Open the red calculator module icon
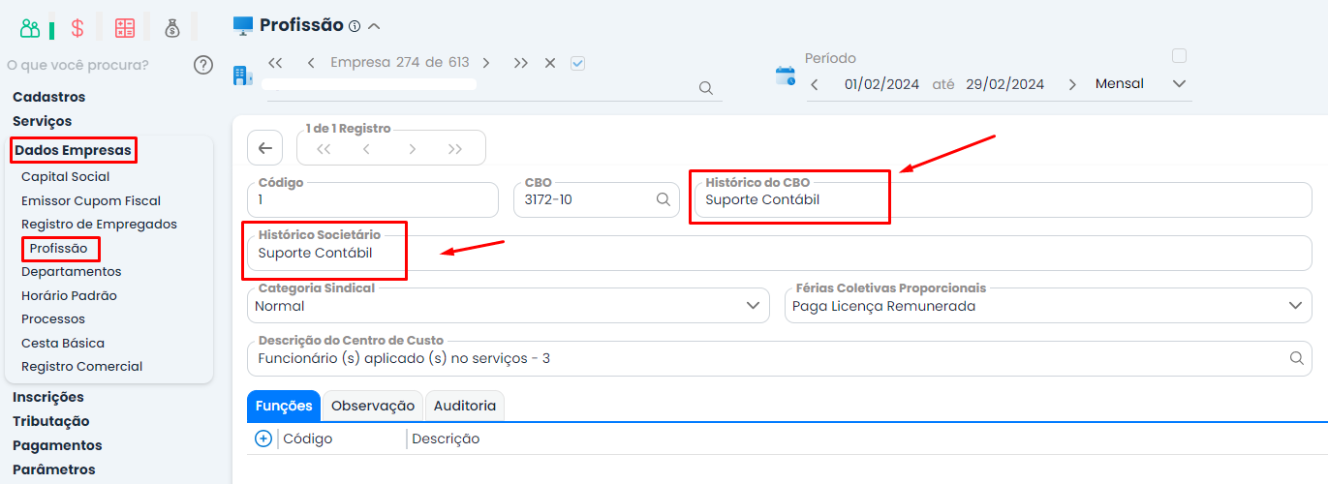This screenshot has height=484, width=1328. click(x=125, y=28)
